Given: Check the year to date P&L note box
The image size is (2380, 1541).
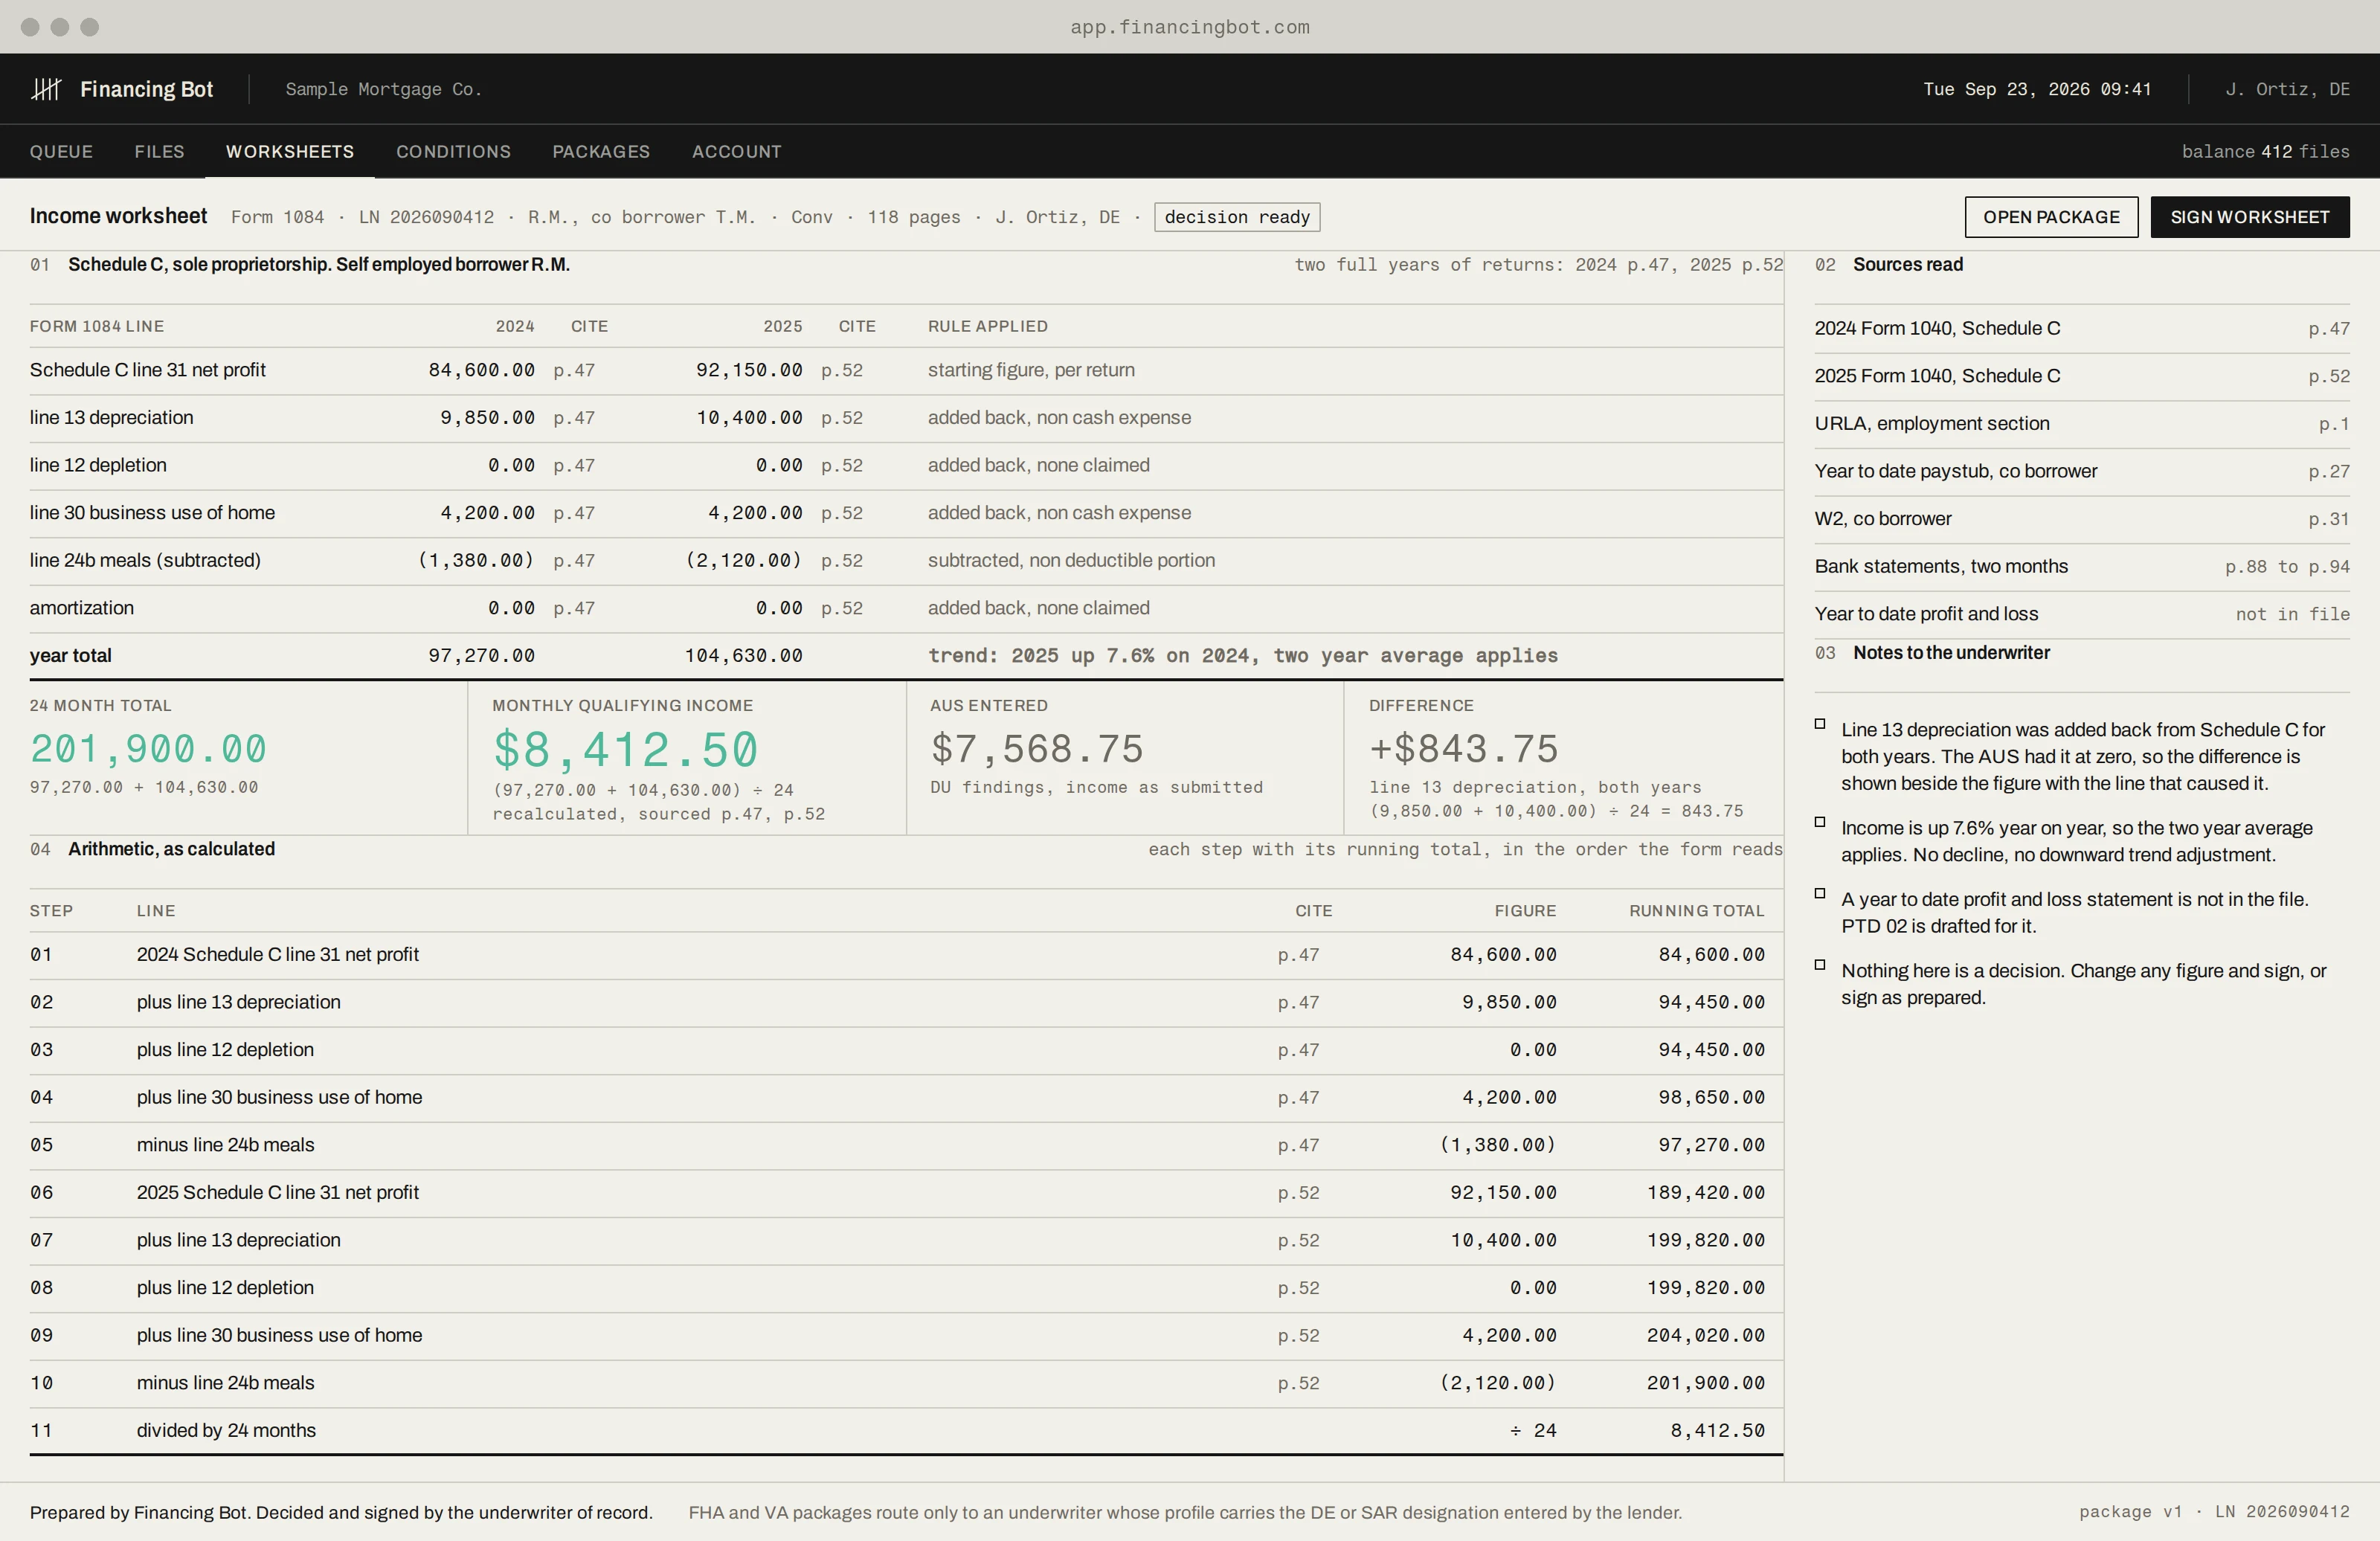Looking at the screenshot, I should click(1820, 894).
